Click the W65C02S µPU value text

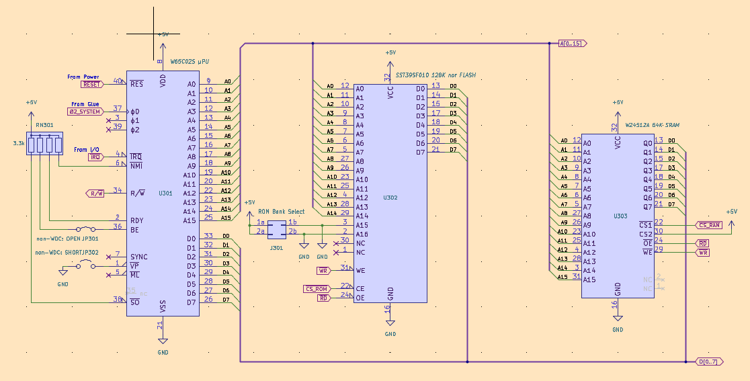(x=195, y=61)
